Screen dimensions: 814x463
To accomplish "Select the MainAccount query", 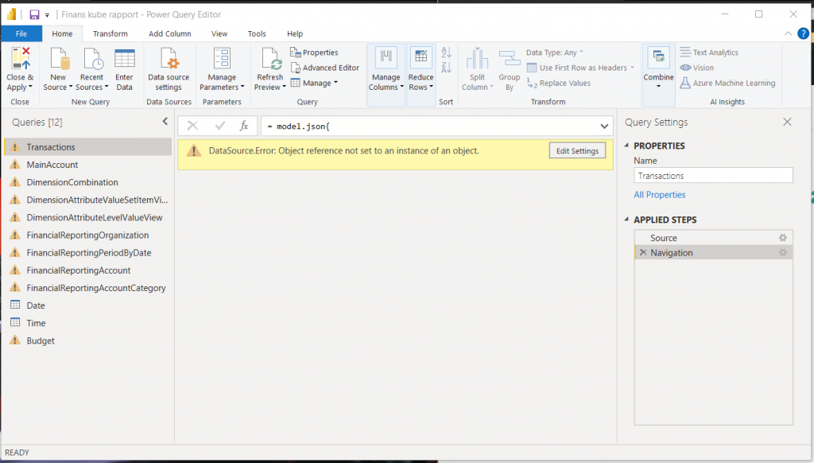I will [87, 165].
